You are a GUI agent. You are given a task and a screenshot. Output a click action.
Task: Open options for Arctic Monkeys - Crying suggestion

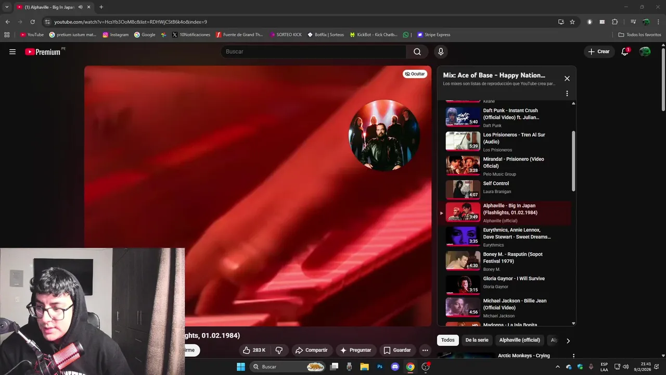click(573, 356)
